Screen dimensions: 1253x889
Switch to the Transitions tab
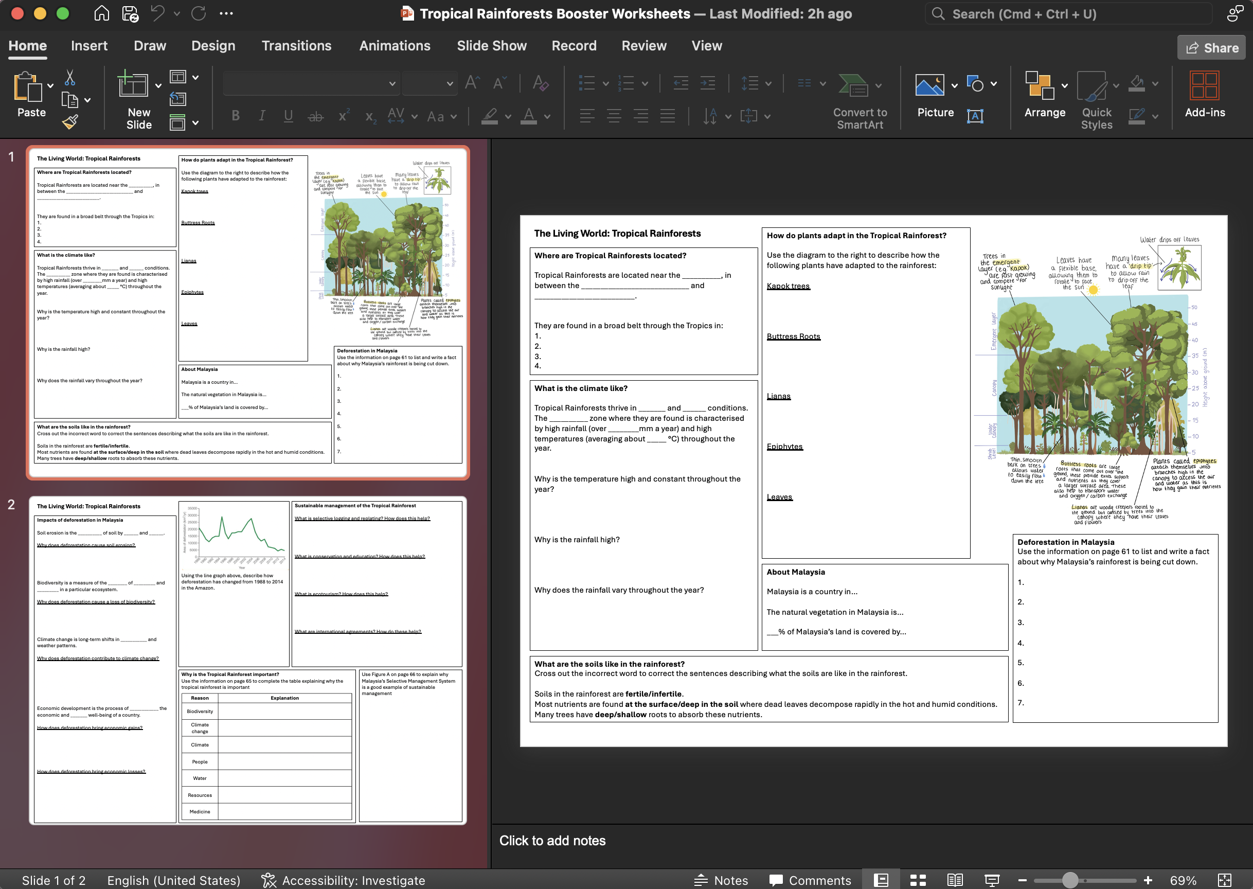click(x=296, y=46)
